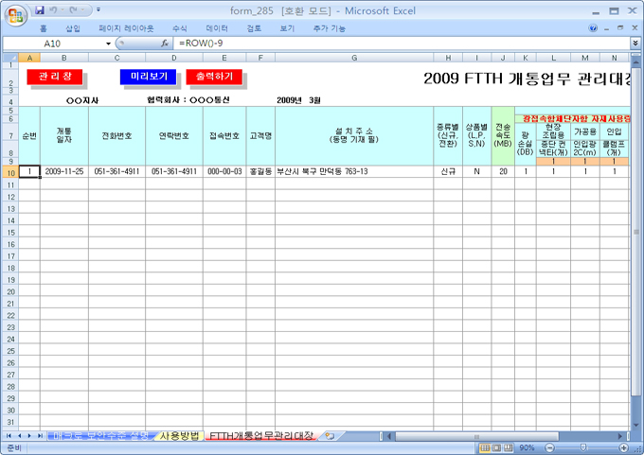Click the red 출력하기 button
644x455 pixels.
(214, 77)
